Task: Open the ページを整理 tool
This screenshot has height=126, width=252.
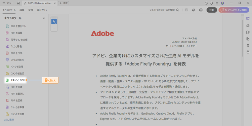Action: [14, 67]
